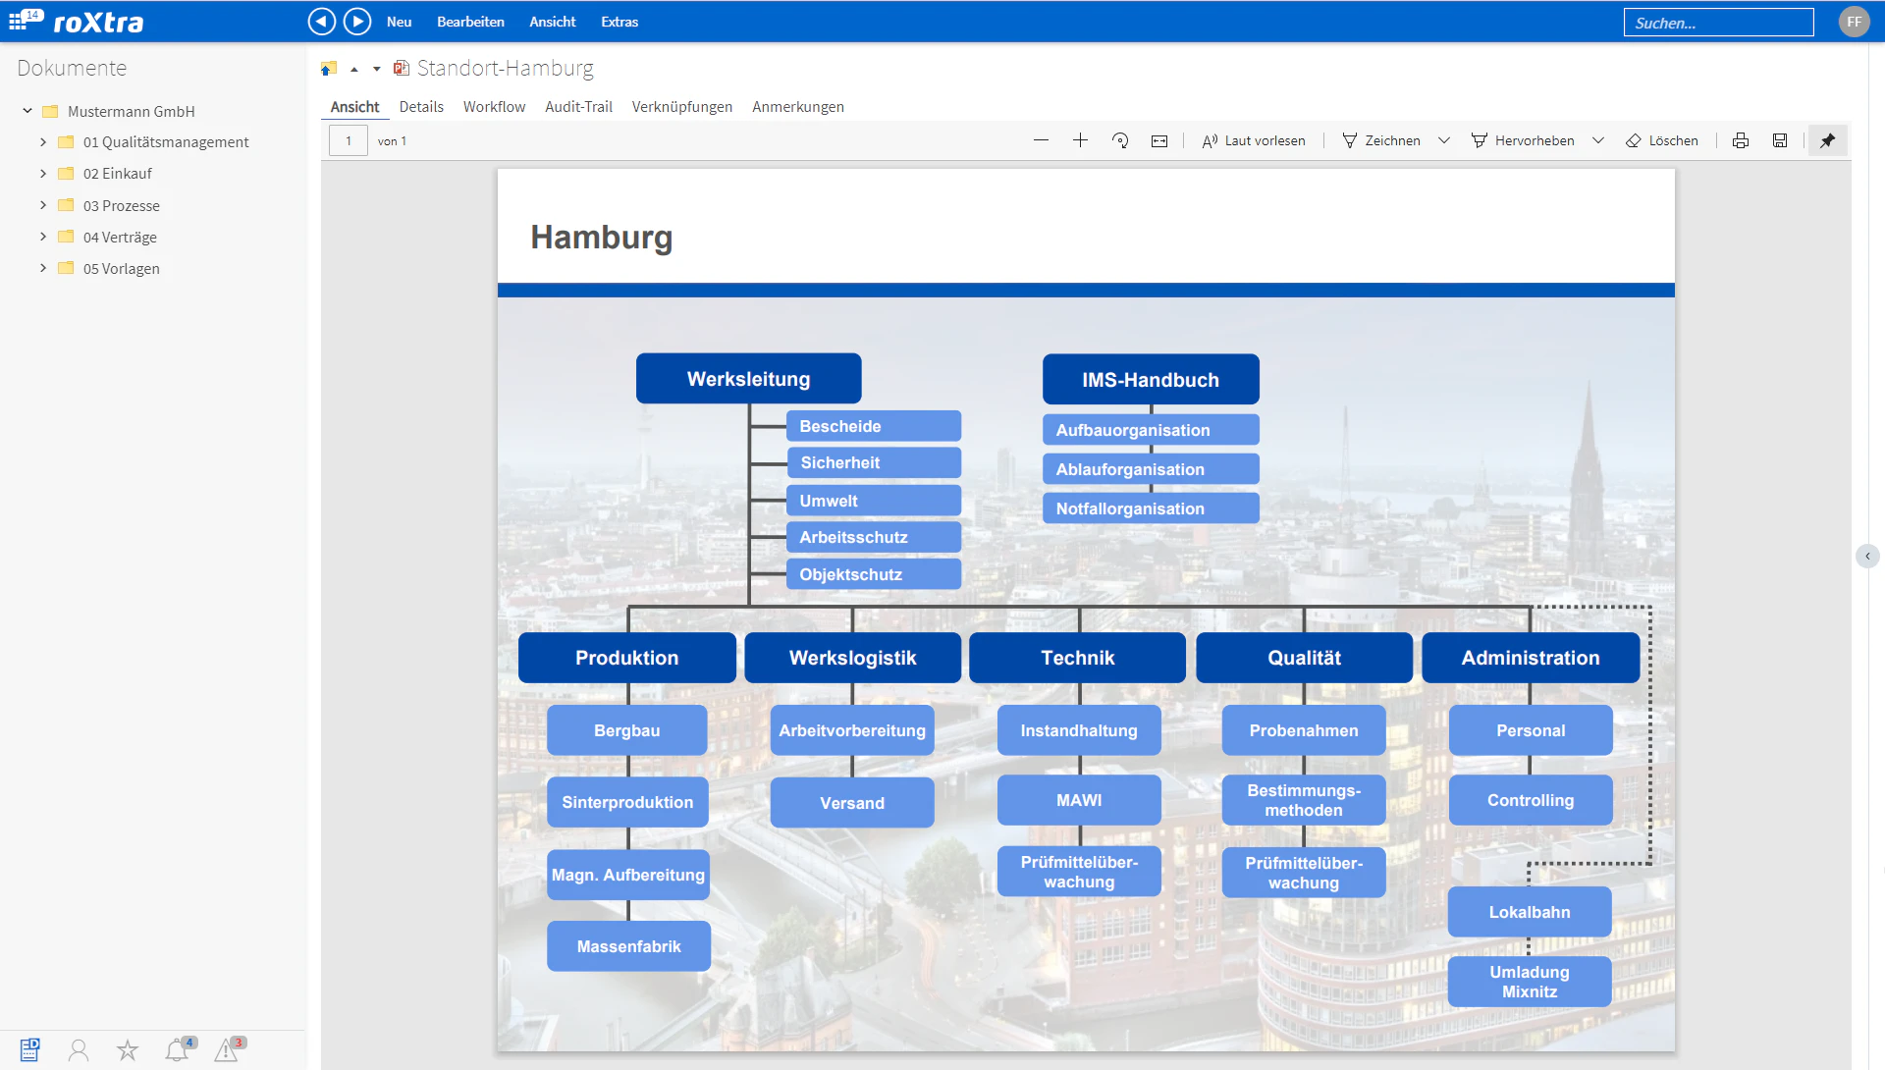This screenshot has height=1070, width=1885.
Task: Open the Extras menu
Action: [619, 22]
